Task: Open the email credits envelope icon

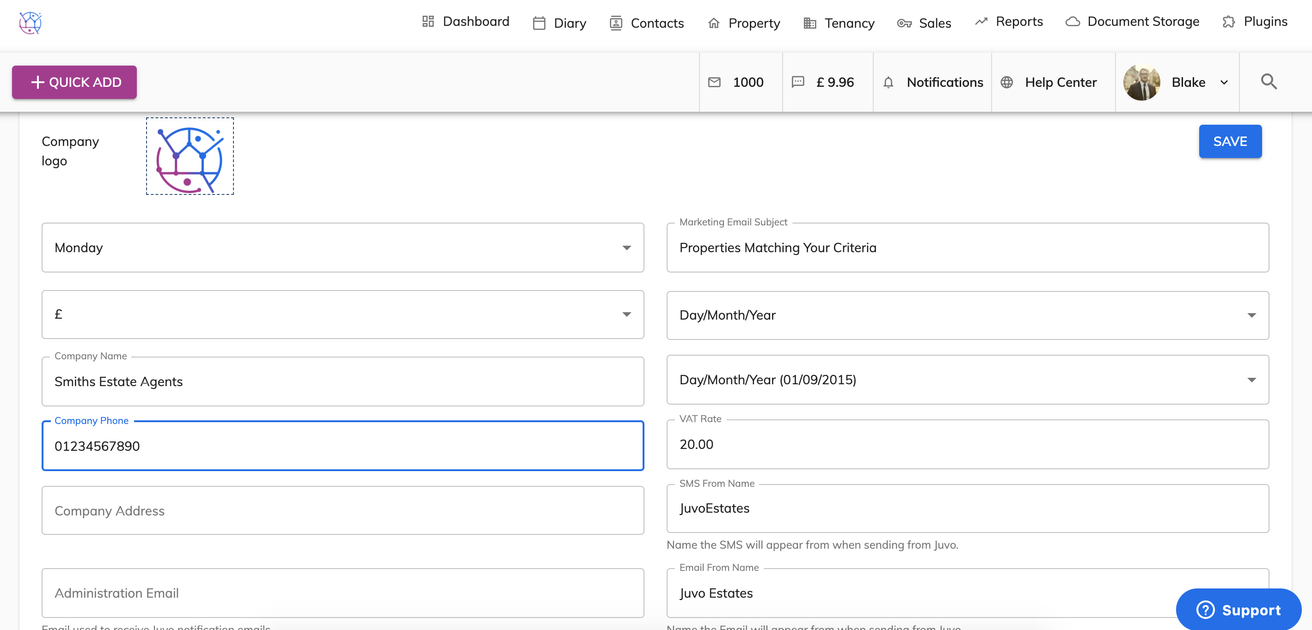Action: (714, 82)
